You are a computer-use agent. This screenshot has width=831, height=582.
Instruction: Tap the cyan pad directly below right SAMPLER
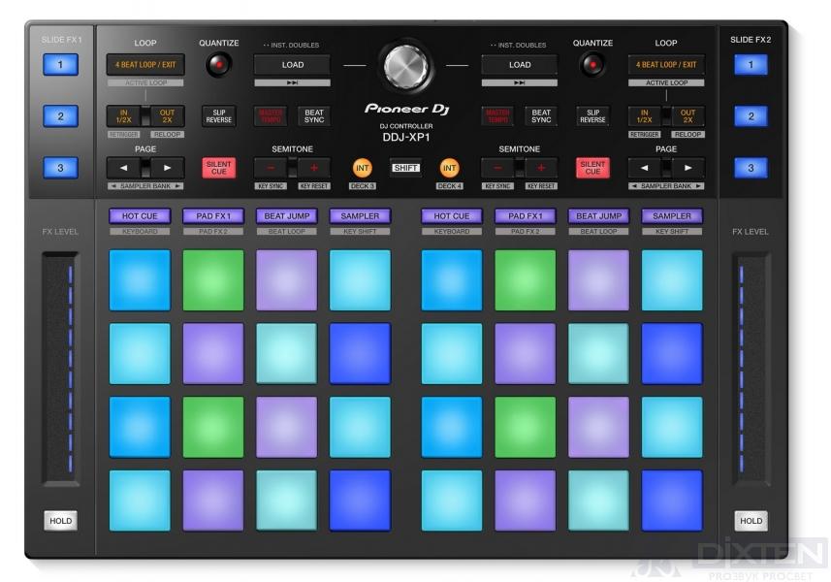point(672,280)
